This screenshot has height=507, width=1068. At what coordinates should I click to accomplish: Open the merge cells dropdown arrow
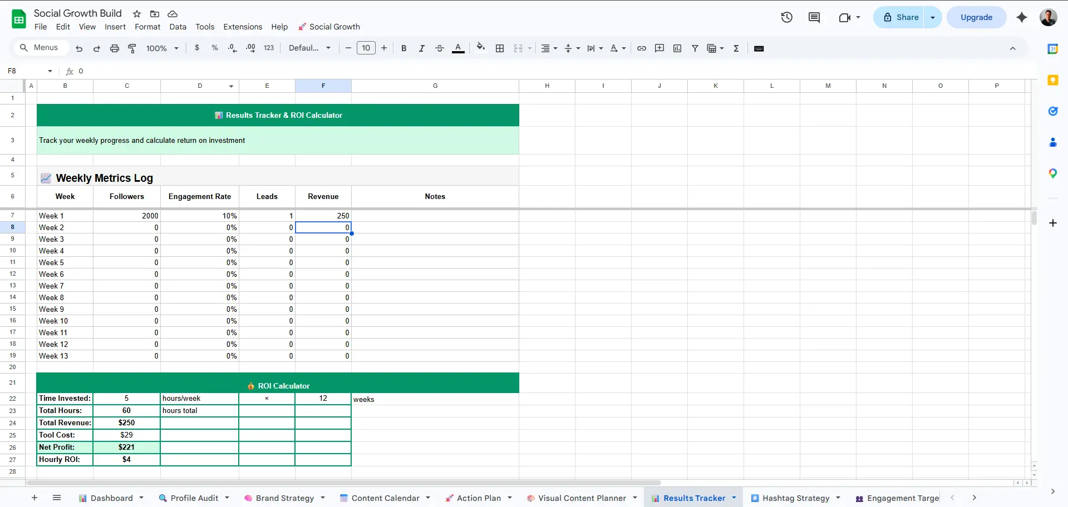click(x=530, y=48)
